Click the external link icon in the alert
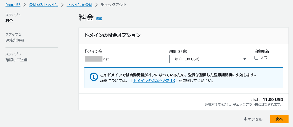 [173, 81]
